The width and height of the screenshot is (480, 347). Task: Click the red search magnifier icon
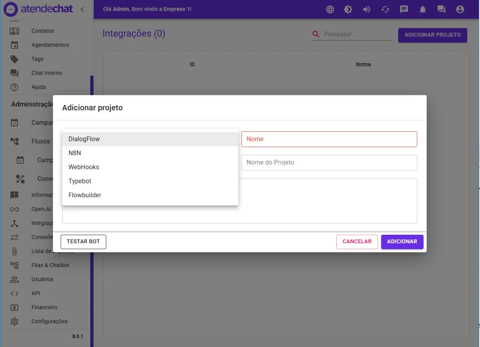pyautogui.click(x=316, y=34)
